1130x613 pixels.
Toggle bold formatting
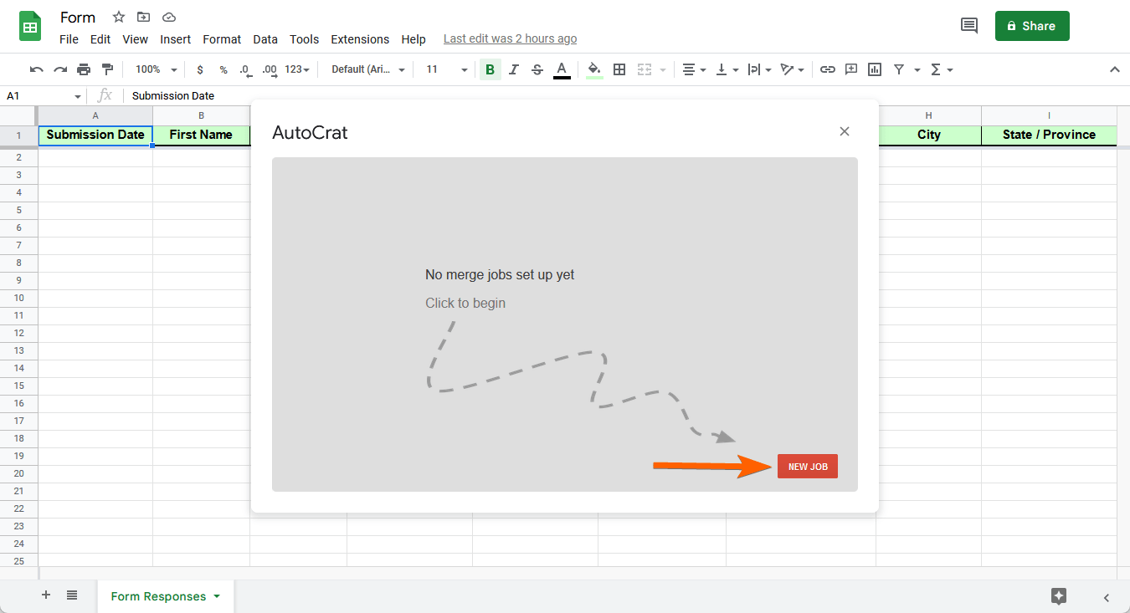(491, 69)
